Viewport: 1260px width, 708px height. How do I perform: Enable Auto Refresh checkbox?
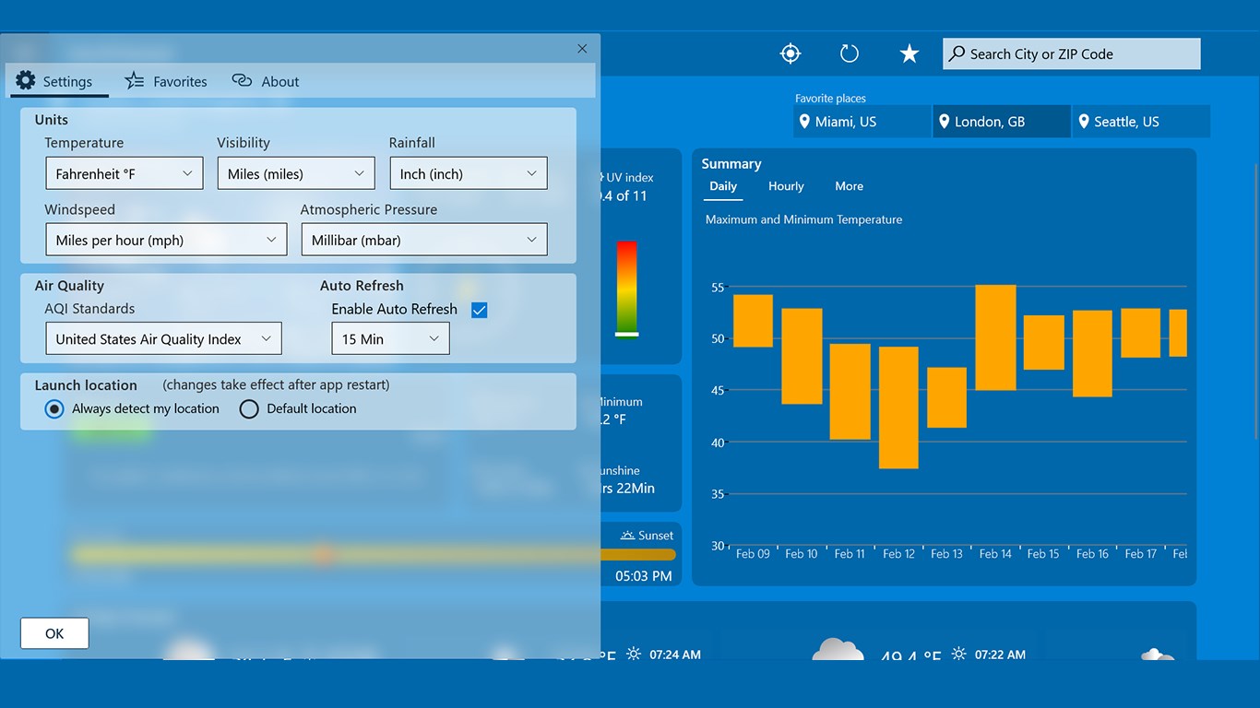point(479,310)
